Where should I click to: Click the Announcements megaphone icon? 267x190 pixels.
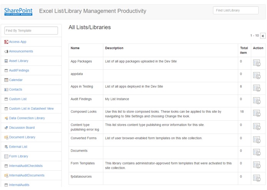pos(6,52)
